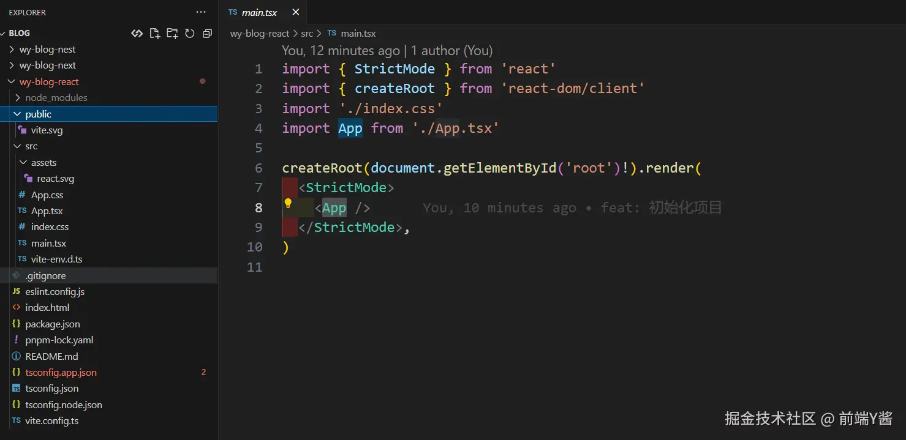Create a new file via the New File icon
The width and height of the screenshot is (906, 440).
(x=155, y=34)
